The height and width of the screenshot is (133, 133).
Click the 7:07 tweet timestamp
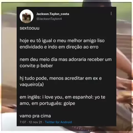click(x=23, y=122)
